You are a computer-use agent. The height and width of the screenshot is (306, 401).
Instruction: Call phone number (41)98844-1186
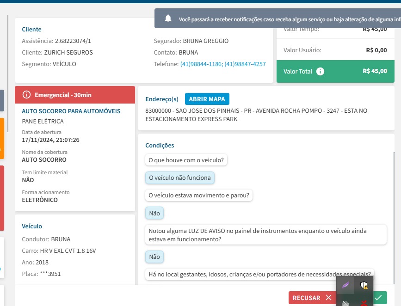201,64
